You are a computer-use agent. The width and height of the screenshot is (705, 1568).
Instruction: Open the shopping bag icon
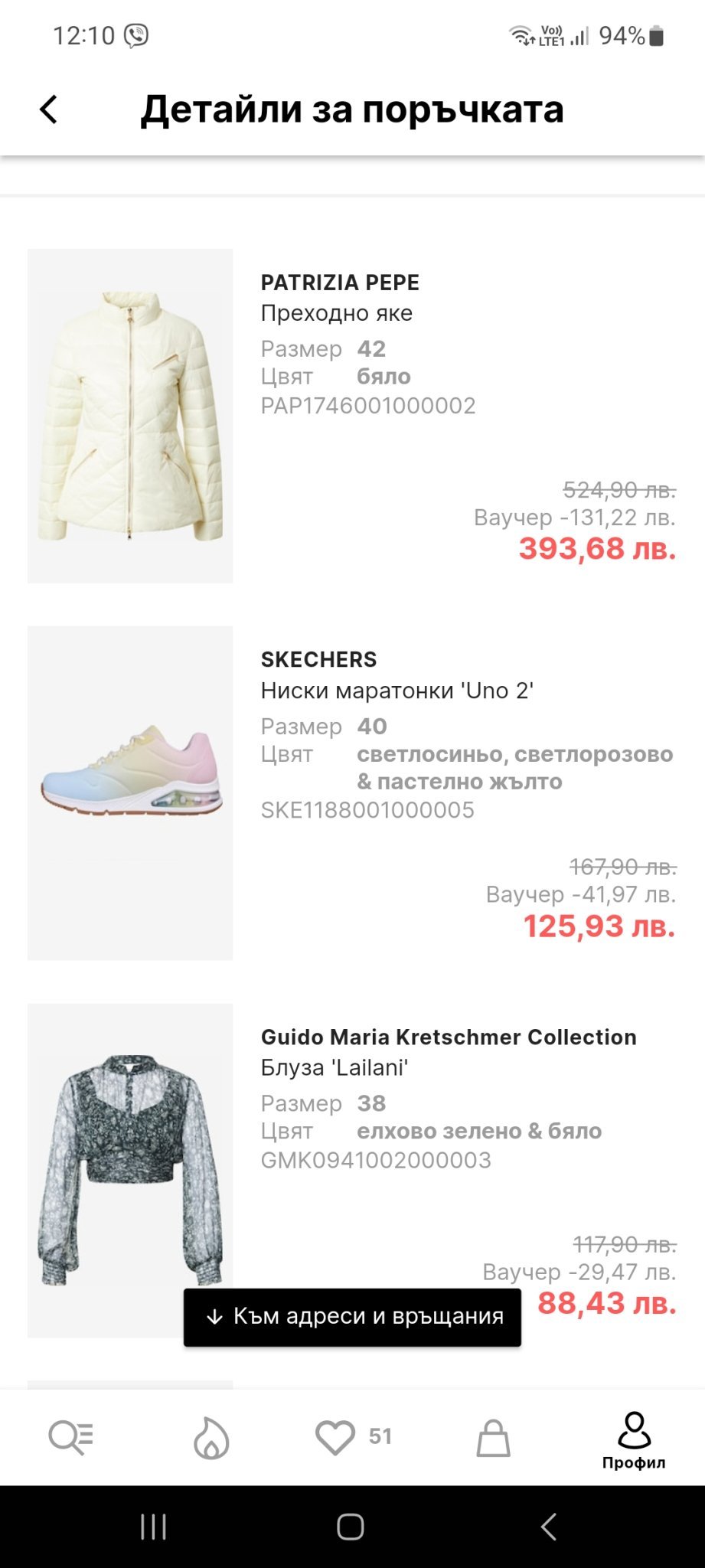point(493,1437)
